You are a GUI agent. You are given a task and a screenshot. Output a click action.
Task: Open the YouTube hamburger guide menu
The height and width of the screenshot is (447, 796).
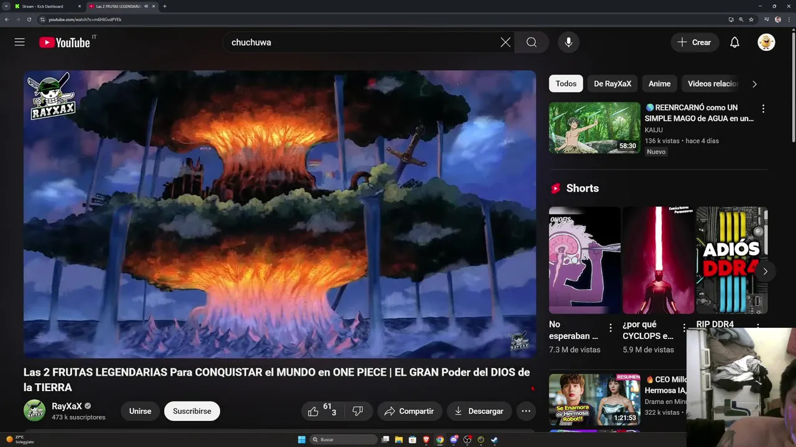pos(20,42)
